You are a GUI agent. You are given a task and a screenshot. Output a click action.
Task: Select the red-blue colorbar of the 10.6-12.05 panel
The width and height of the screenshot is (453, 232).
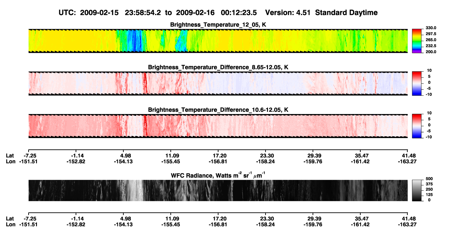416,126
